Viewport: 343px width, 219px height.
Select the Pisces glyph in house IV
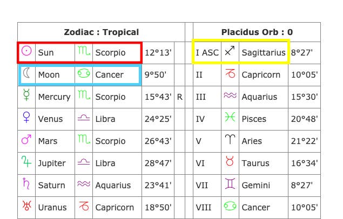point(230,117)
